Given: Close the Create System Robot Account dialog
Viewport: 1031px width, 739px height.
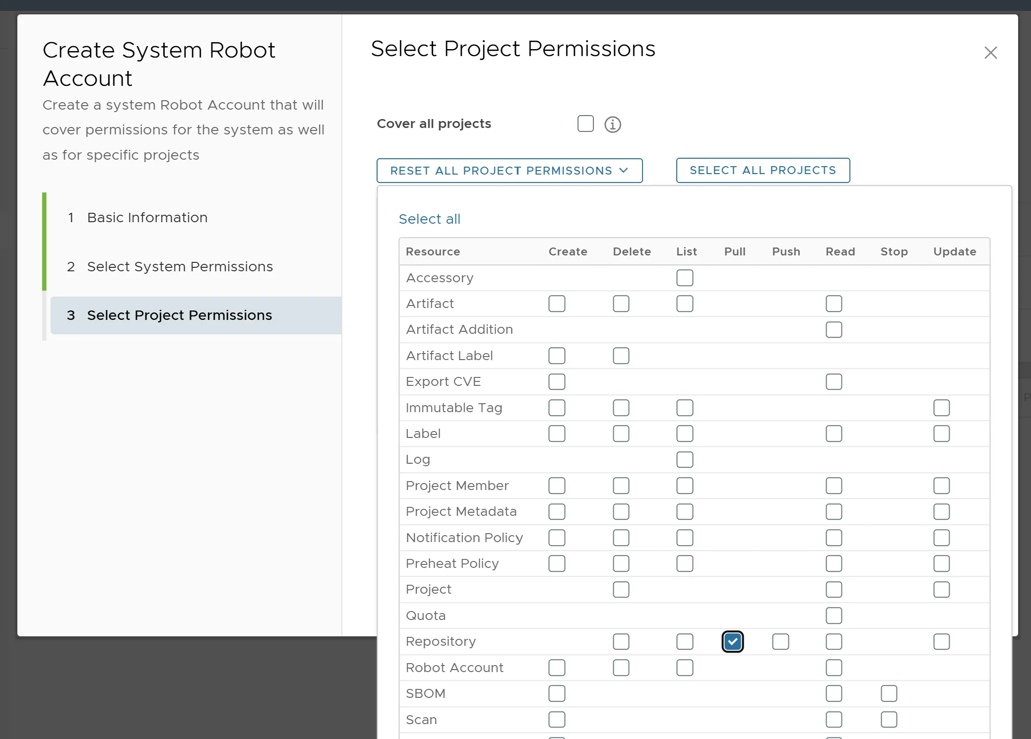Looking at the screenshot, I should 990,53.
